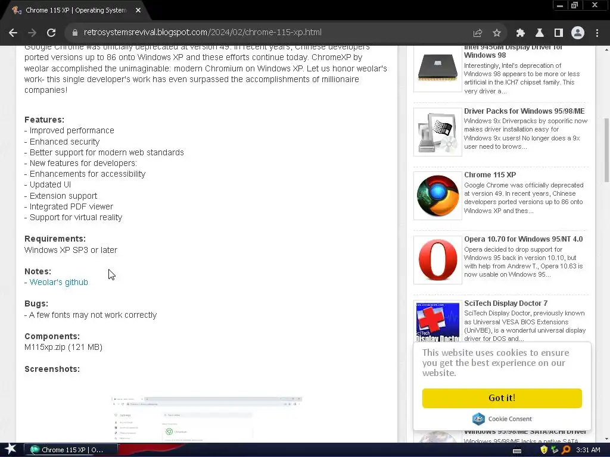Open the Chrome 115 XP sidebar title
This screenshot has width=610, height=457.
(x=490, y=175)
